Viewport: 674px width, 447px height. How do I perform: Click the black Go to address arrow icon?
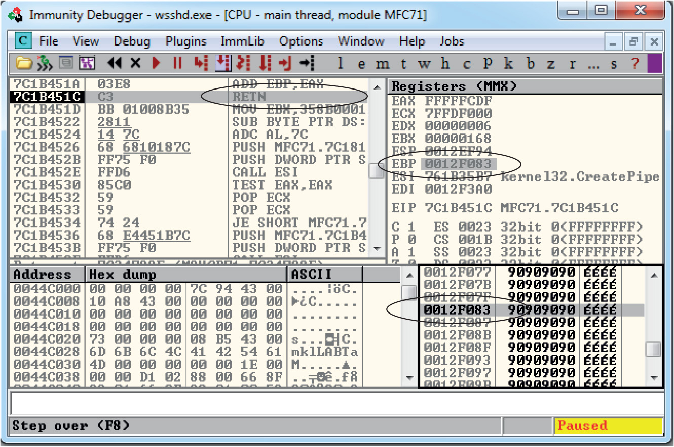(307, 63)
